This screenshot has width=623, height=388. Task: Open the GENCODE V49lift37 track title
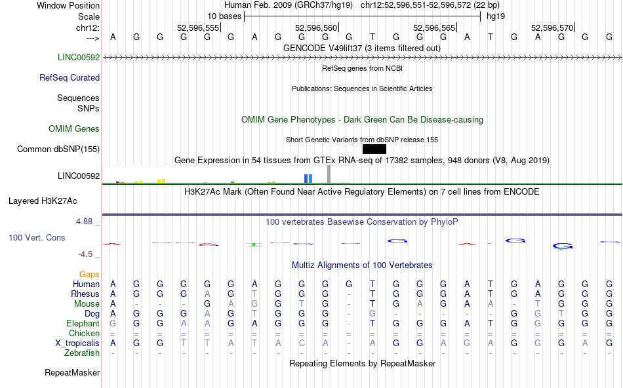click(x=362, y=48)
